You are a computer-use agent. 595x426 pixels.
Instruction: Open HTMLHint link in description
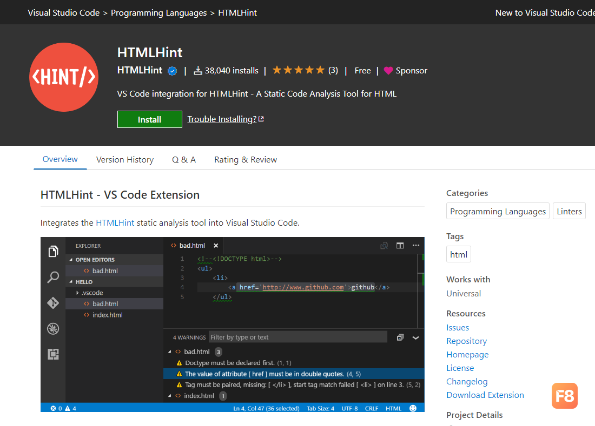115,222
